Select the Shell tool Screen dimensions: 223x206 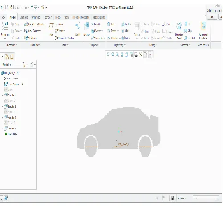[125, 31]
